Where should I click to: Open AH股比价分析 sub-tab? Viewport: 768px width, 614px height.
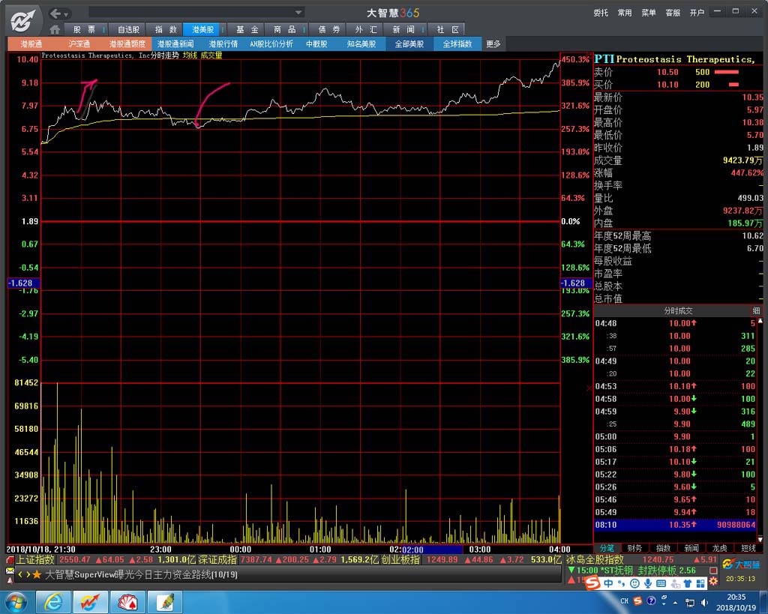[x=271, y=44]
